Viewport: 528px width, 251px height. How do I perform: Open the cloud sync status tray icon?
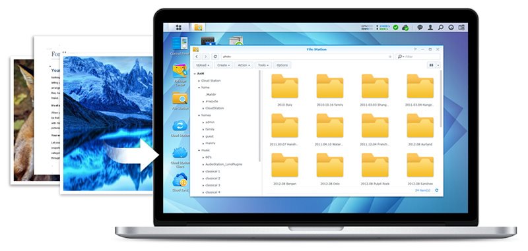[405, 28]
